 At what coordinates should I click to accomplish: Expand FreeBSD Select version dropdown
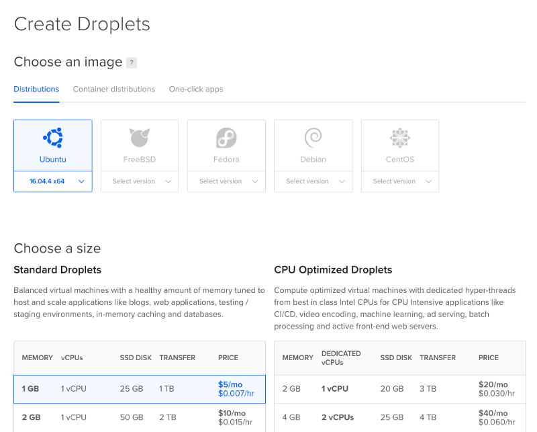[140, 181]
